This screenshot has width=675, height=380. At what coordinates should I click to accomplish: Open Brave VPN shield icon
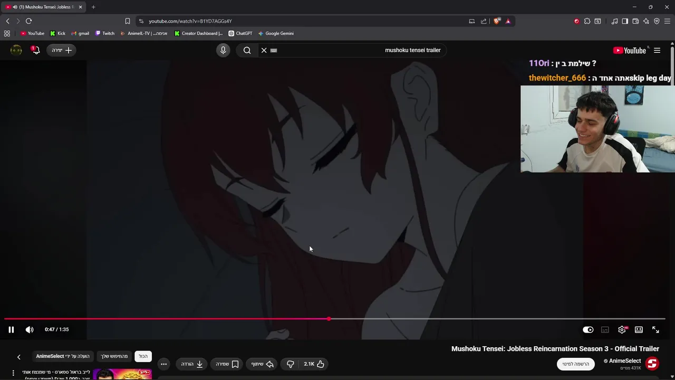coord(657,21)
